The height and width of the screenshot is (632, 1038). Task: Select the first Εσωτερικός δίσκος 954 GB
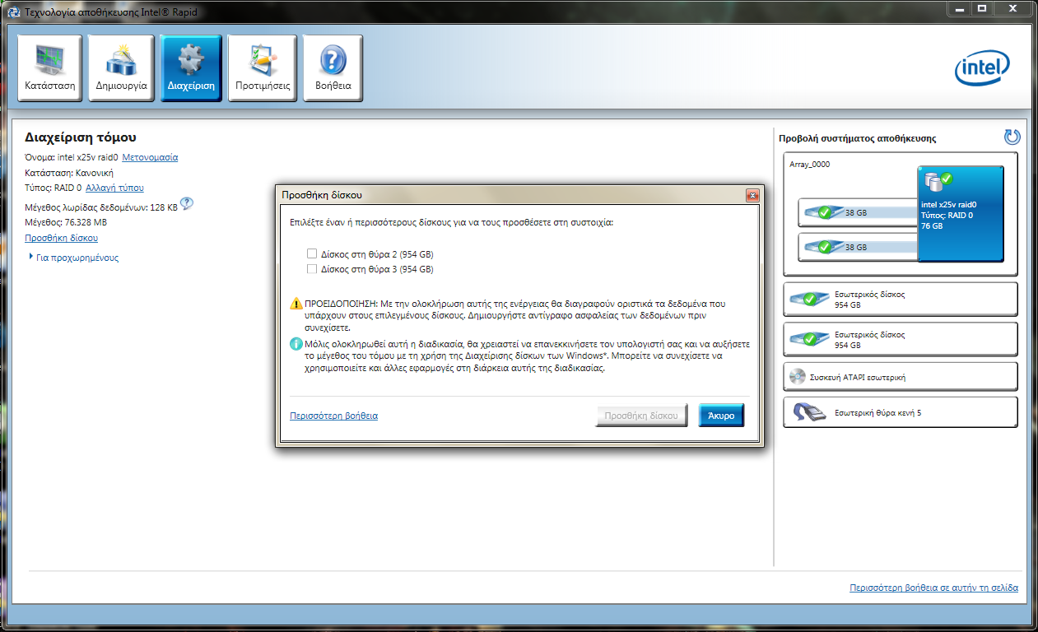click(901, 299)
